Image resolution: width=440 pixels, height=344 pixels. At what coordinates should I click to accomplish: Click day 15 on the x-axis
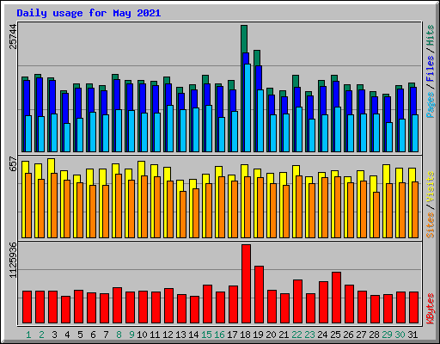(x=206, y=335)
